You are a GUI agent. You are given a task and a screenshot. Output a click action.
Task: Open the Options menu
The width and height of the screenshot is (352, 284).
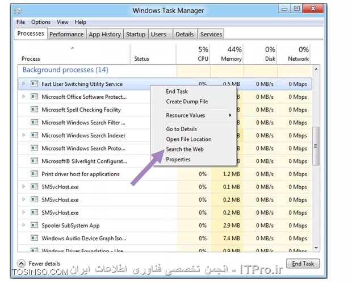tap(41, 22)
